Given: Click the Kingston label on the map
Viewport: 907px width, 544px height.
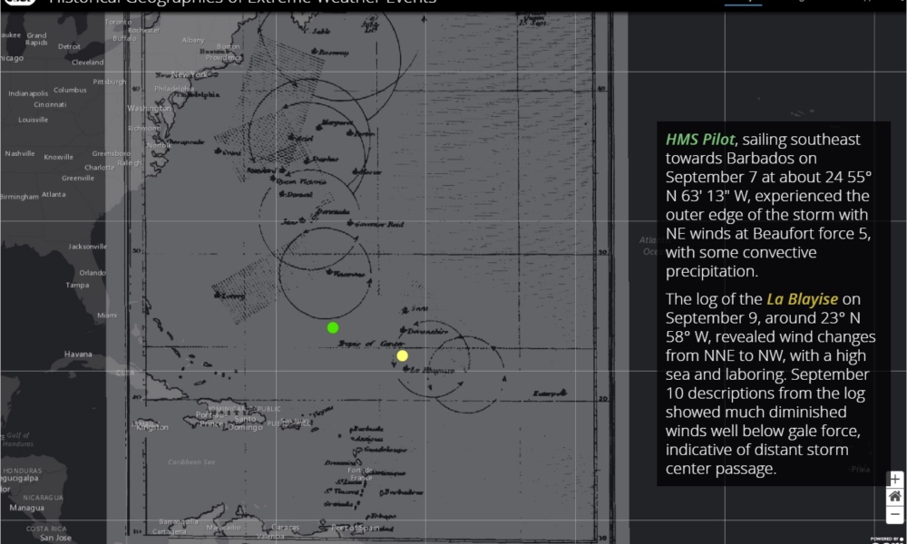Looking at the screenshot, I should [x=152, y=426].
